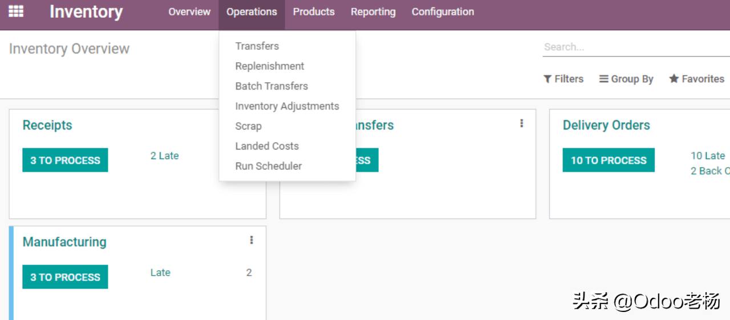Expand the Group By options
730x320 pixels.
click(626, 79)
